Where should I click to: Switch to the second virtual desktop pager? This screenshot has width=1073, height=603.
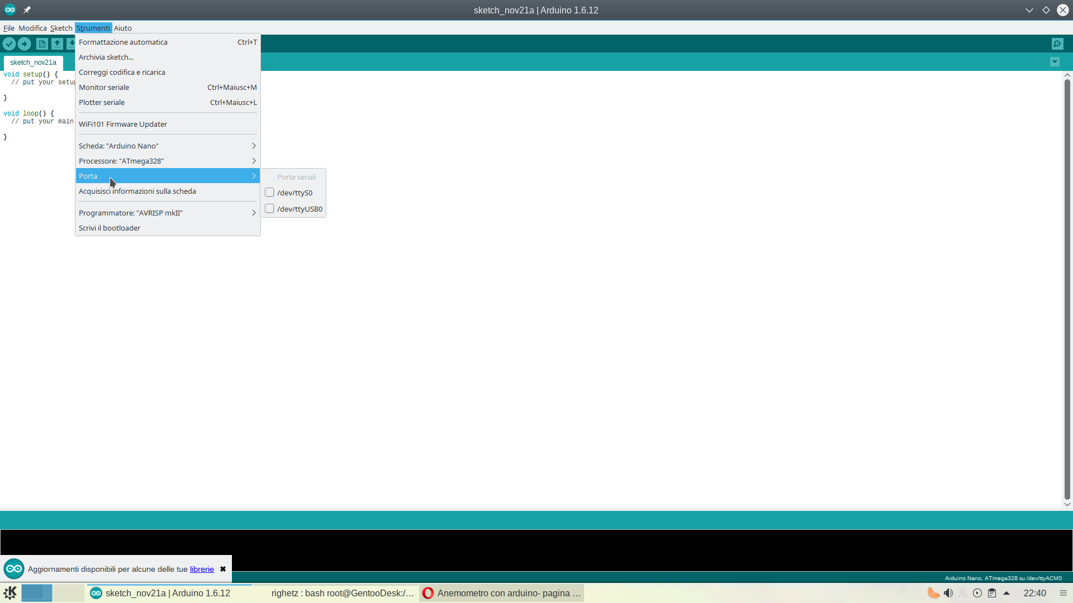[69, 593]
